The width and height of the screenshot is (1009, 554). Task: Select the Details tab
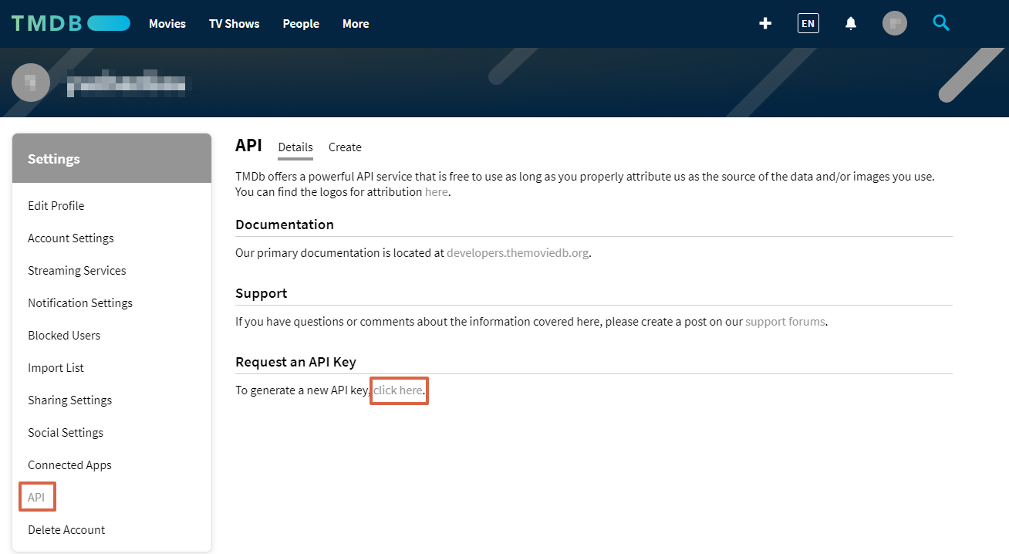(x=295, y=147)
